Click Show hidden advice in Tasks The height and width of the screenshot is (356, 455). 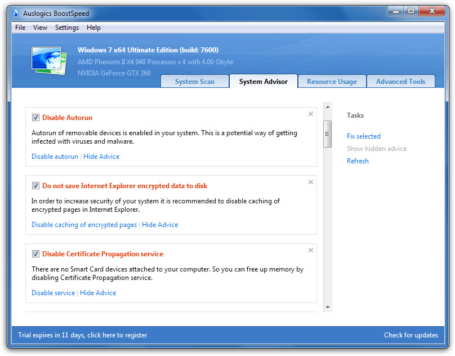click(x=377, y=149)
